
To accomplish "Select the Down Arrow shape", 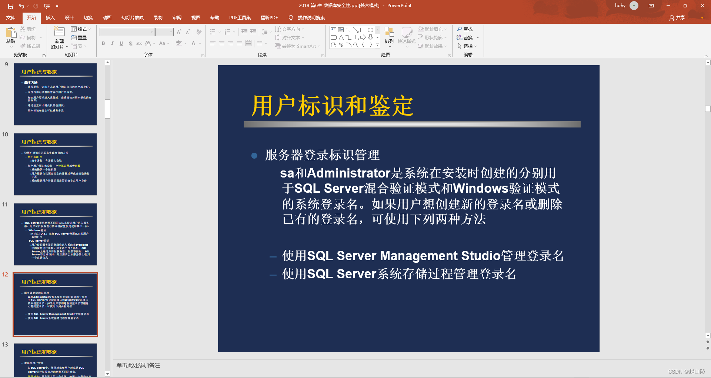I will point(370,37).
